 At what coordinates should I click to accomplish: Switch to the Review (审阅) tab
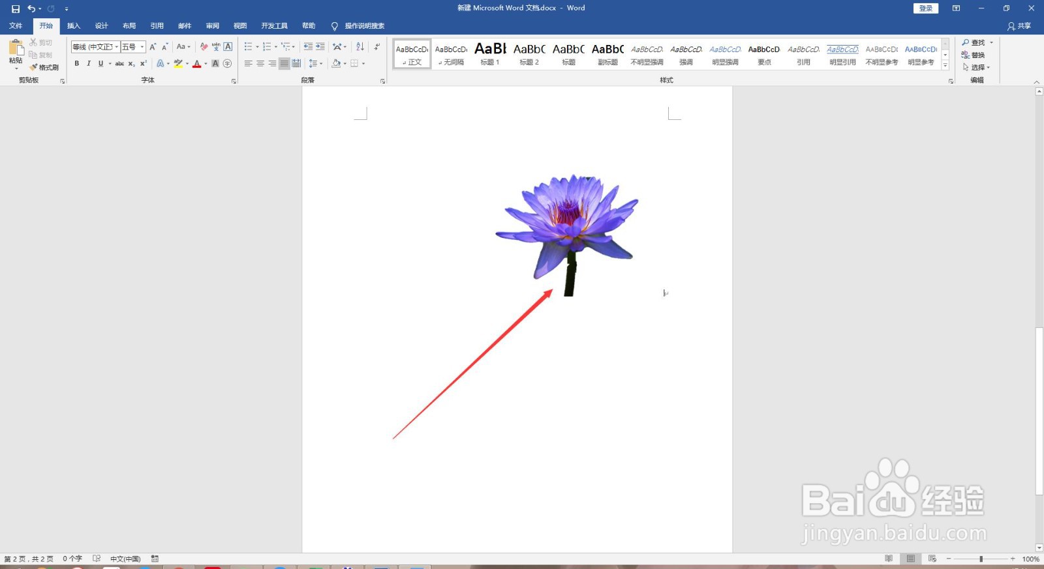(x=213, y=26)
